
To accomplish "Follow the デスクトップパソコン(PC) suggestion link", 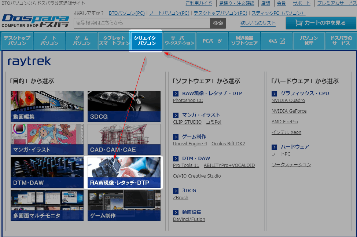I will pyautogui.click(x=220, y=13).
